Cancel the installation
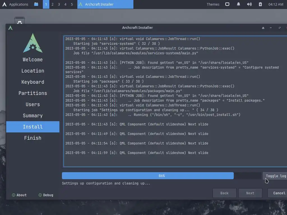This screenshot has height=215, width=287. [277, 193]
